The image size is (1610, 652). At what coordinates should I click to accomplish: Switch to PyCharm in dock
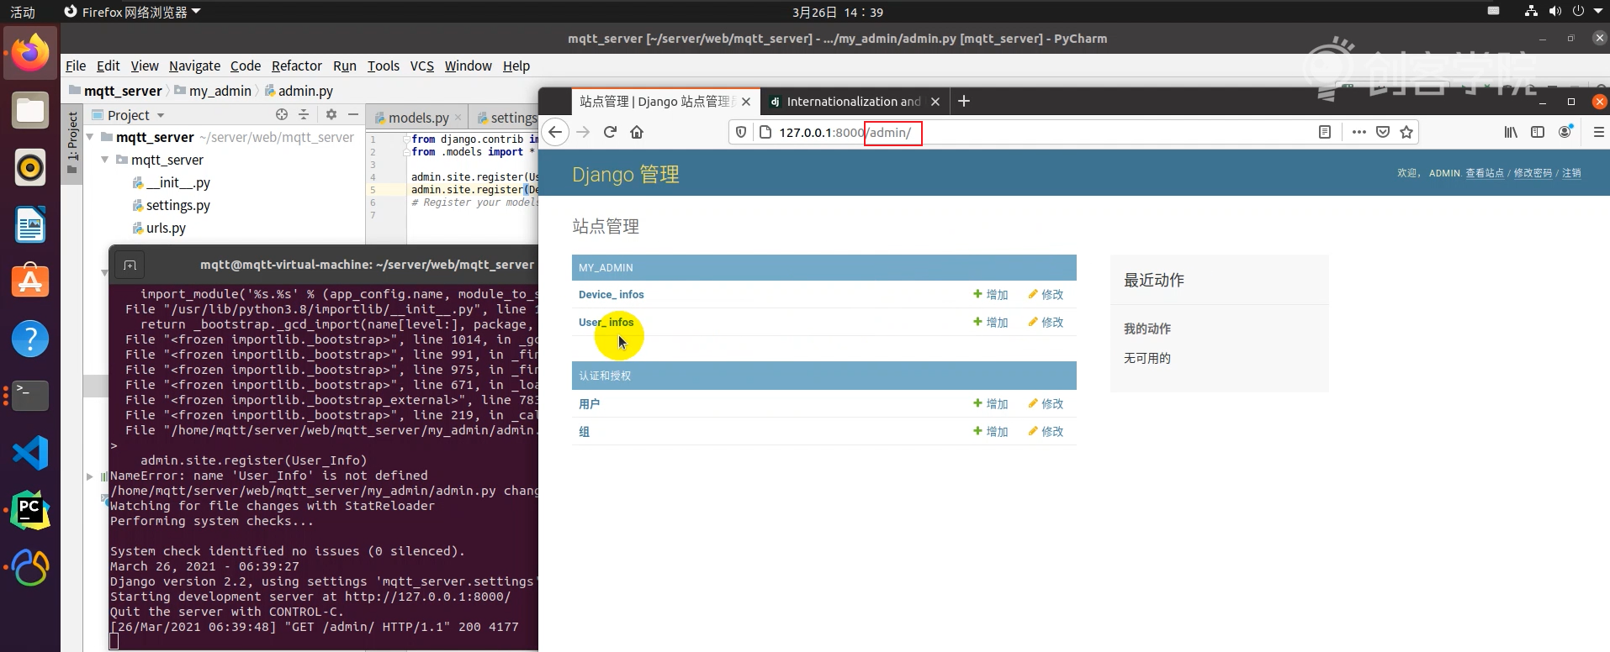coord(30,510)
